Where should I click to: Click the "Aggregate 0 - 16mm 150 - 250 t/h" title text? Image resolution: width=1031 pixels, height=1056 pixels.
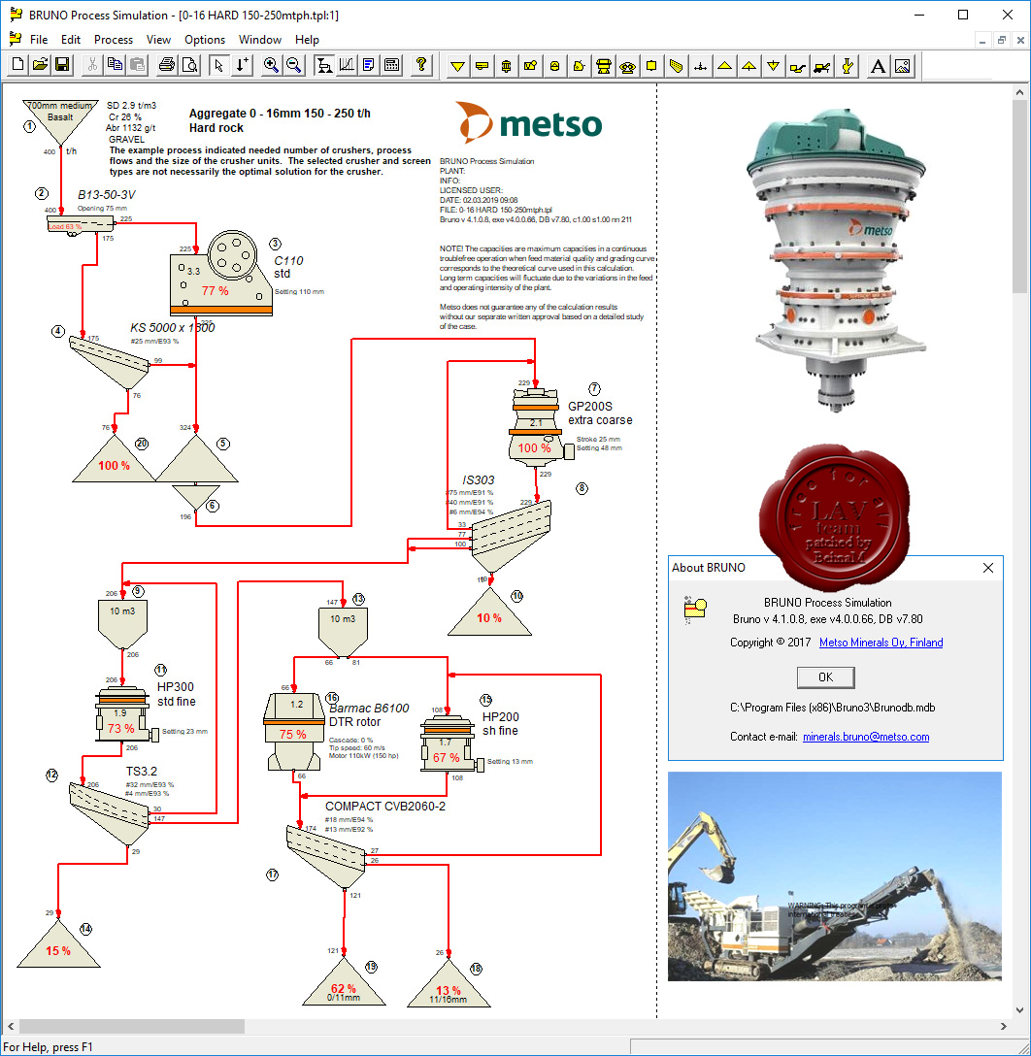point(280,114)
